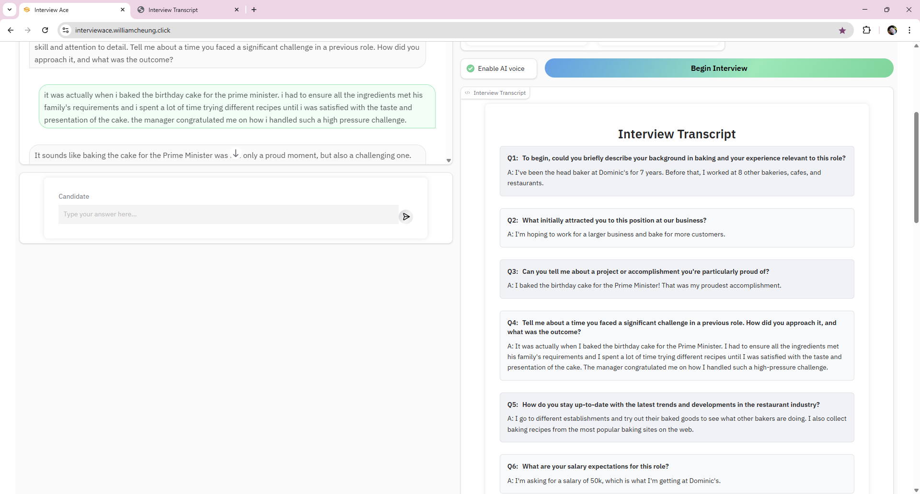Click the Q5 answer about baking sites
Viewport: 920px width, 494px height.
coord(677,424)
